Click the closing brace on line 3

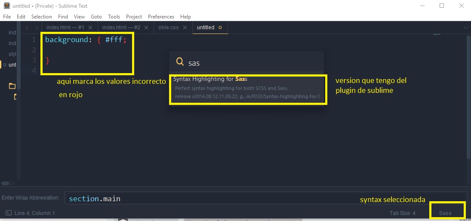47,61
